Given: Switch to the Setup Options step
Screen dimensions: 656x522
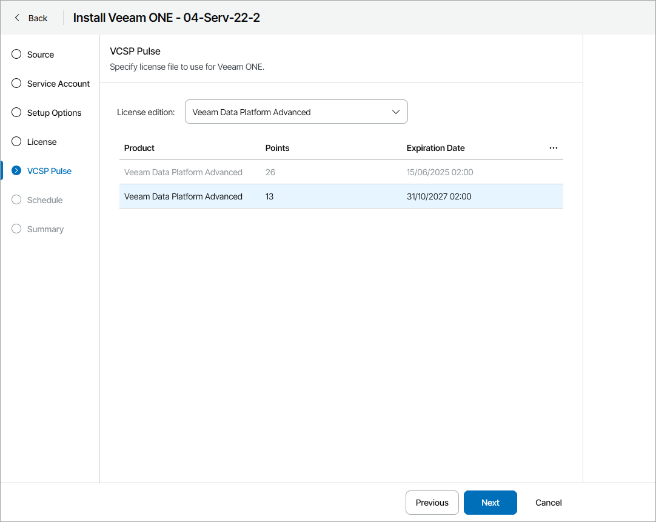Looking at the screenshot, I should (x=54, y=113).
